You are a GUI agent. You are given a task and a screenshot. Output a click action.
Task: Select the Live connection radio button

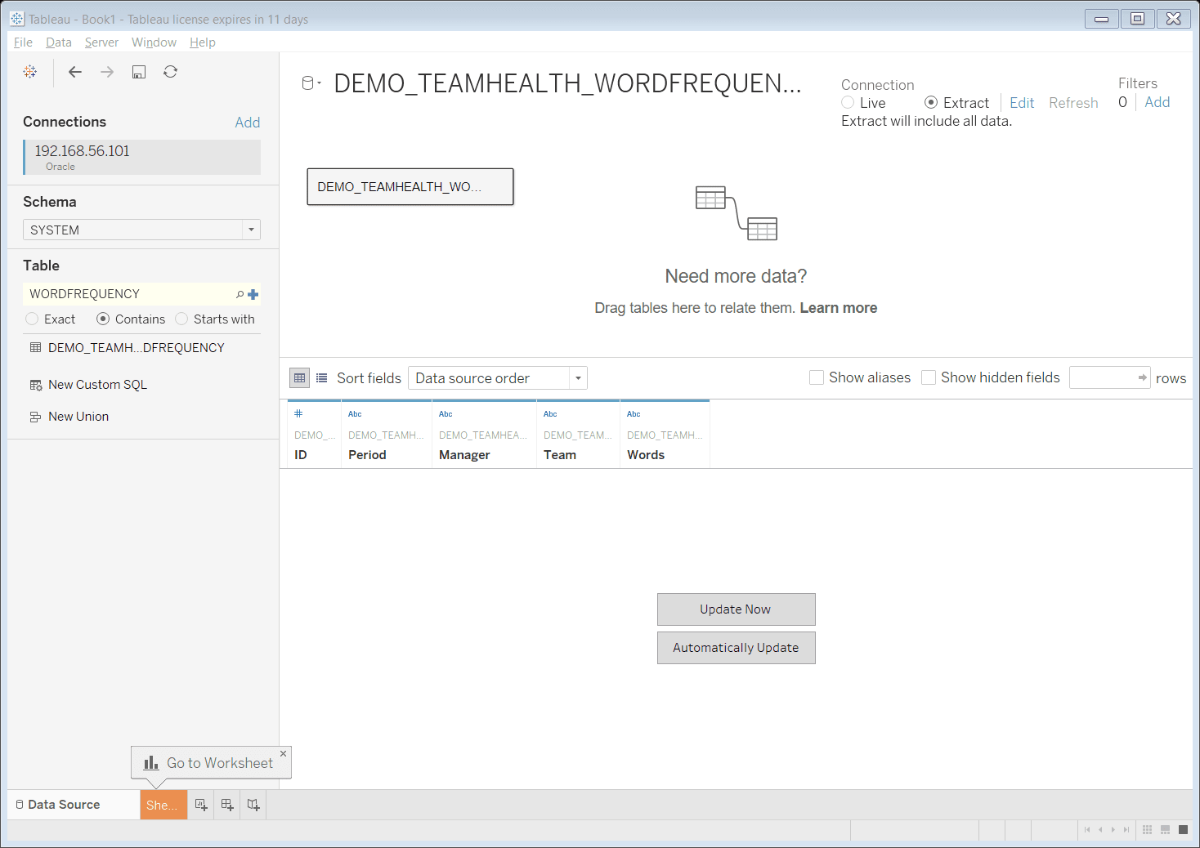click(848, 102)
